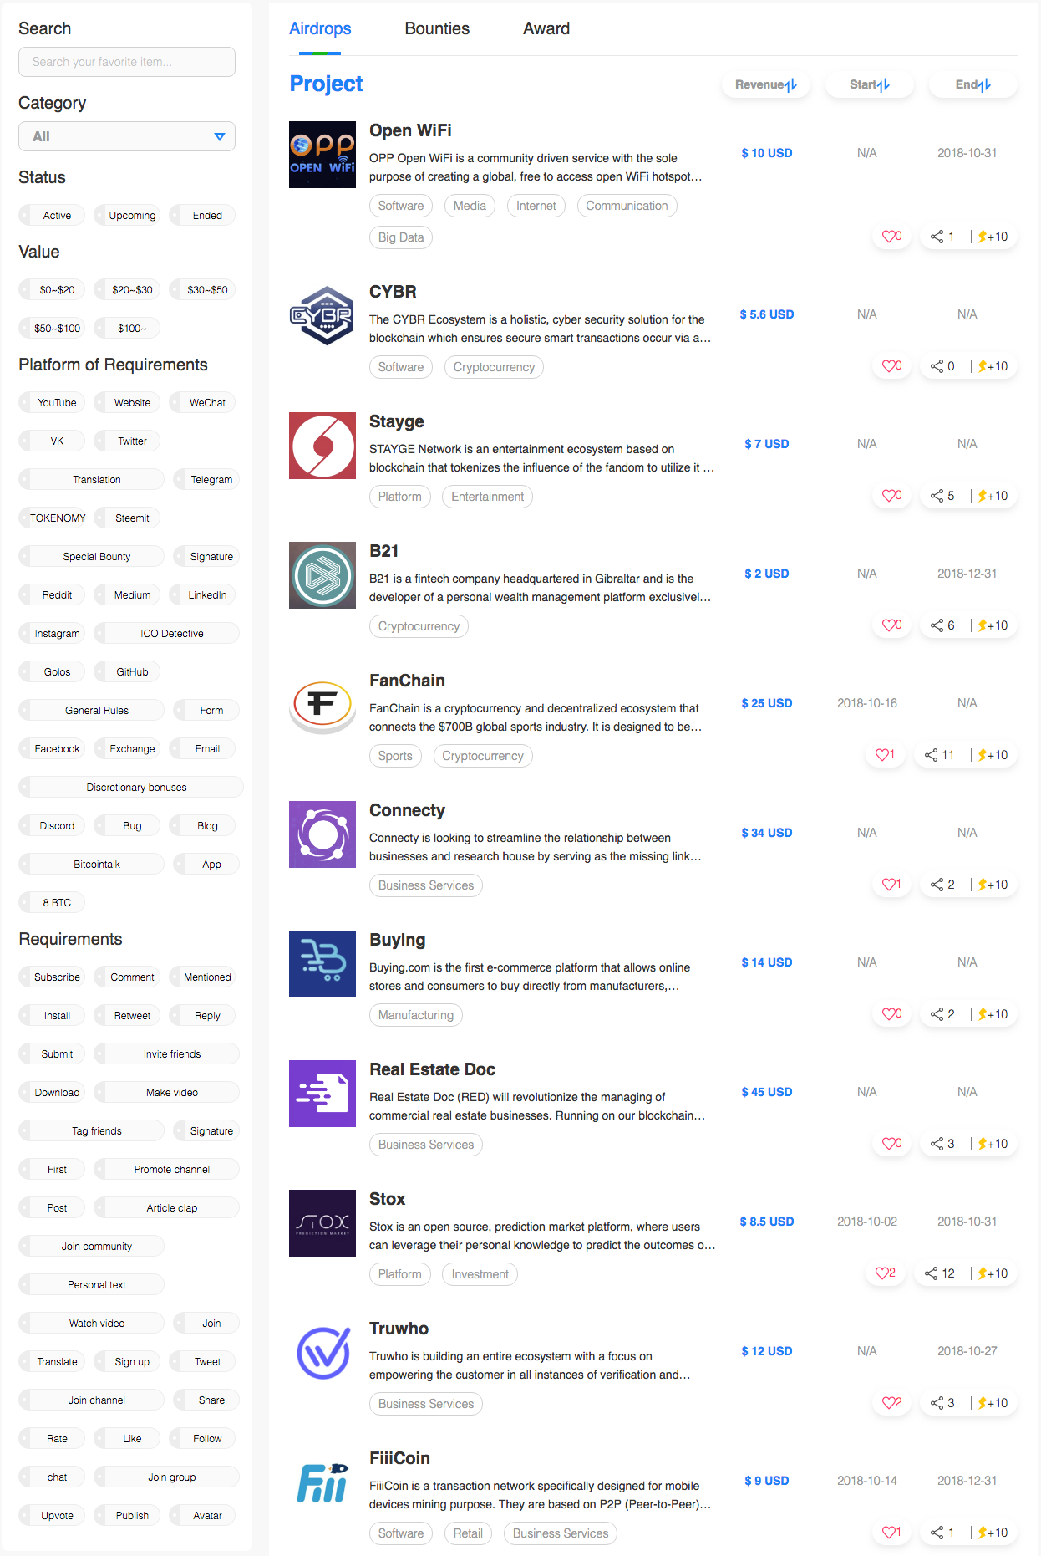Toggle the Active status filter

click(x=52, y=216)
